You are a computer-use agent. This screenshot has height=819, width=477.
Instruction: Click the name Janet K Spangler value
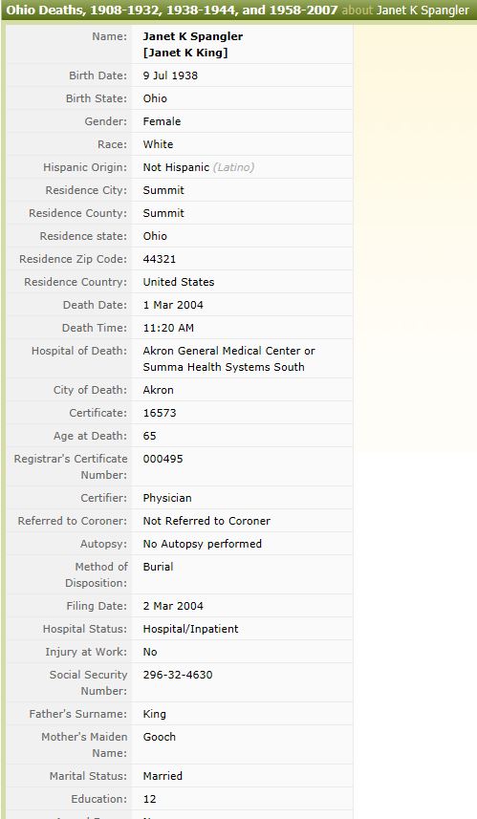[193, 36]
